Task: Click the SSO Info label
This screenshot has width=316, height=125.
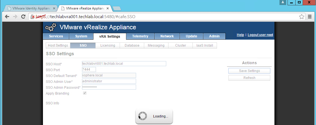Action: tap(52, 103)
